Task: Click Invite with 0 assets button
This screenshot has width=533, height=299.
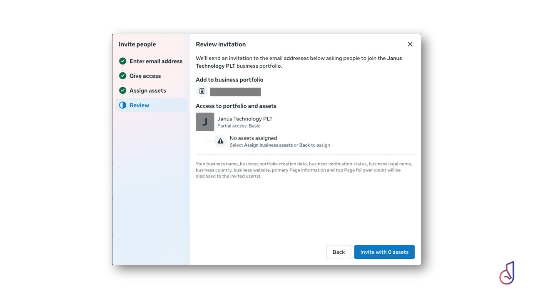Action: coord(384,252)
